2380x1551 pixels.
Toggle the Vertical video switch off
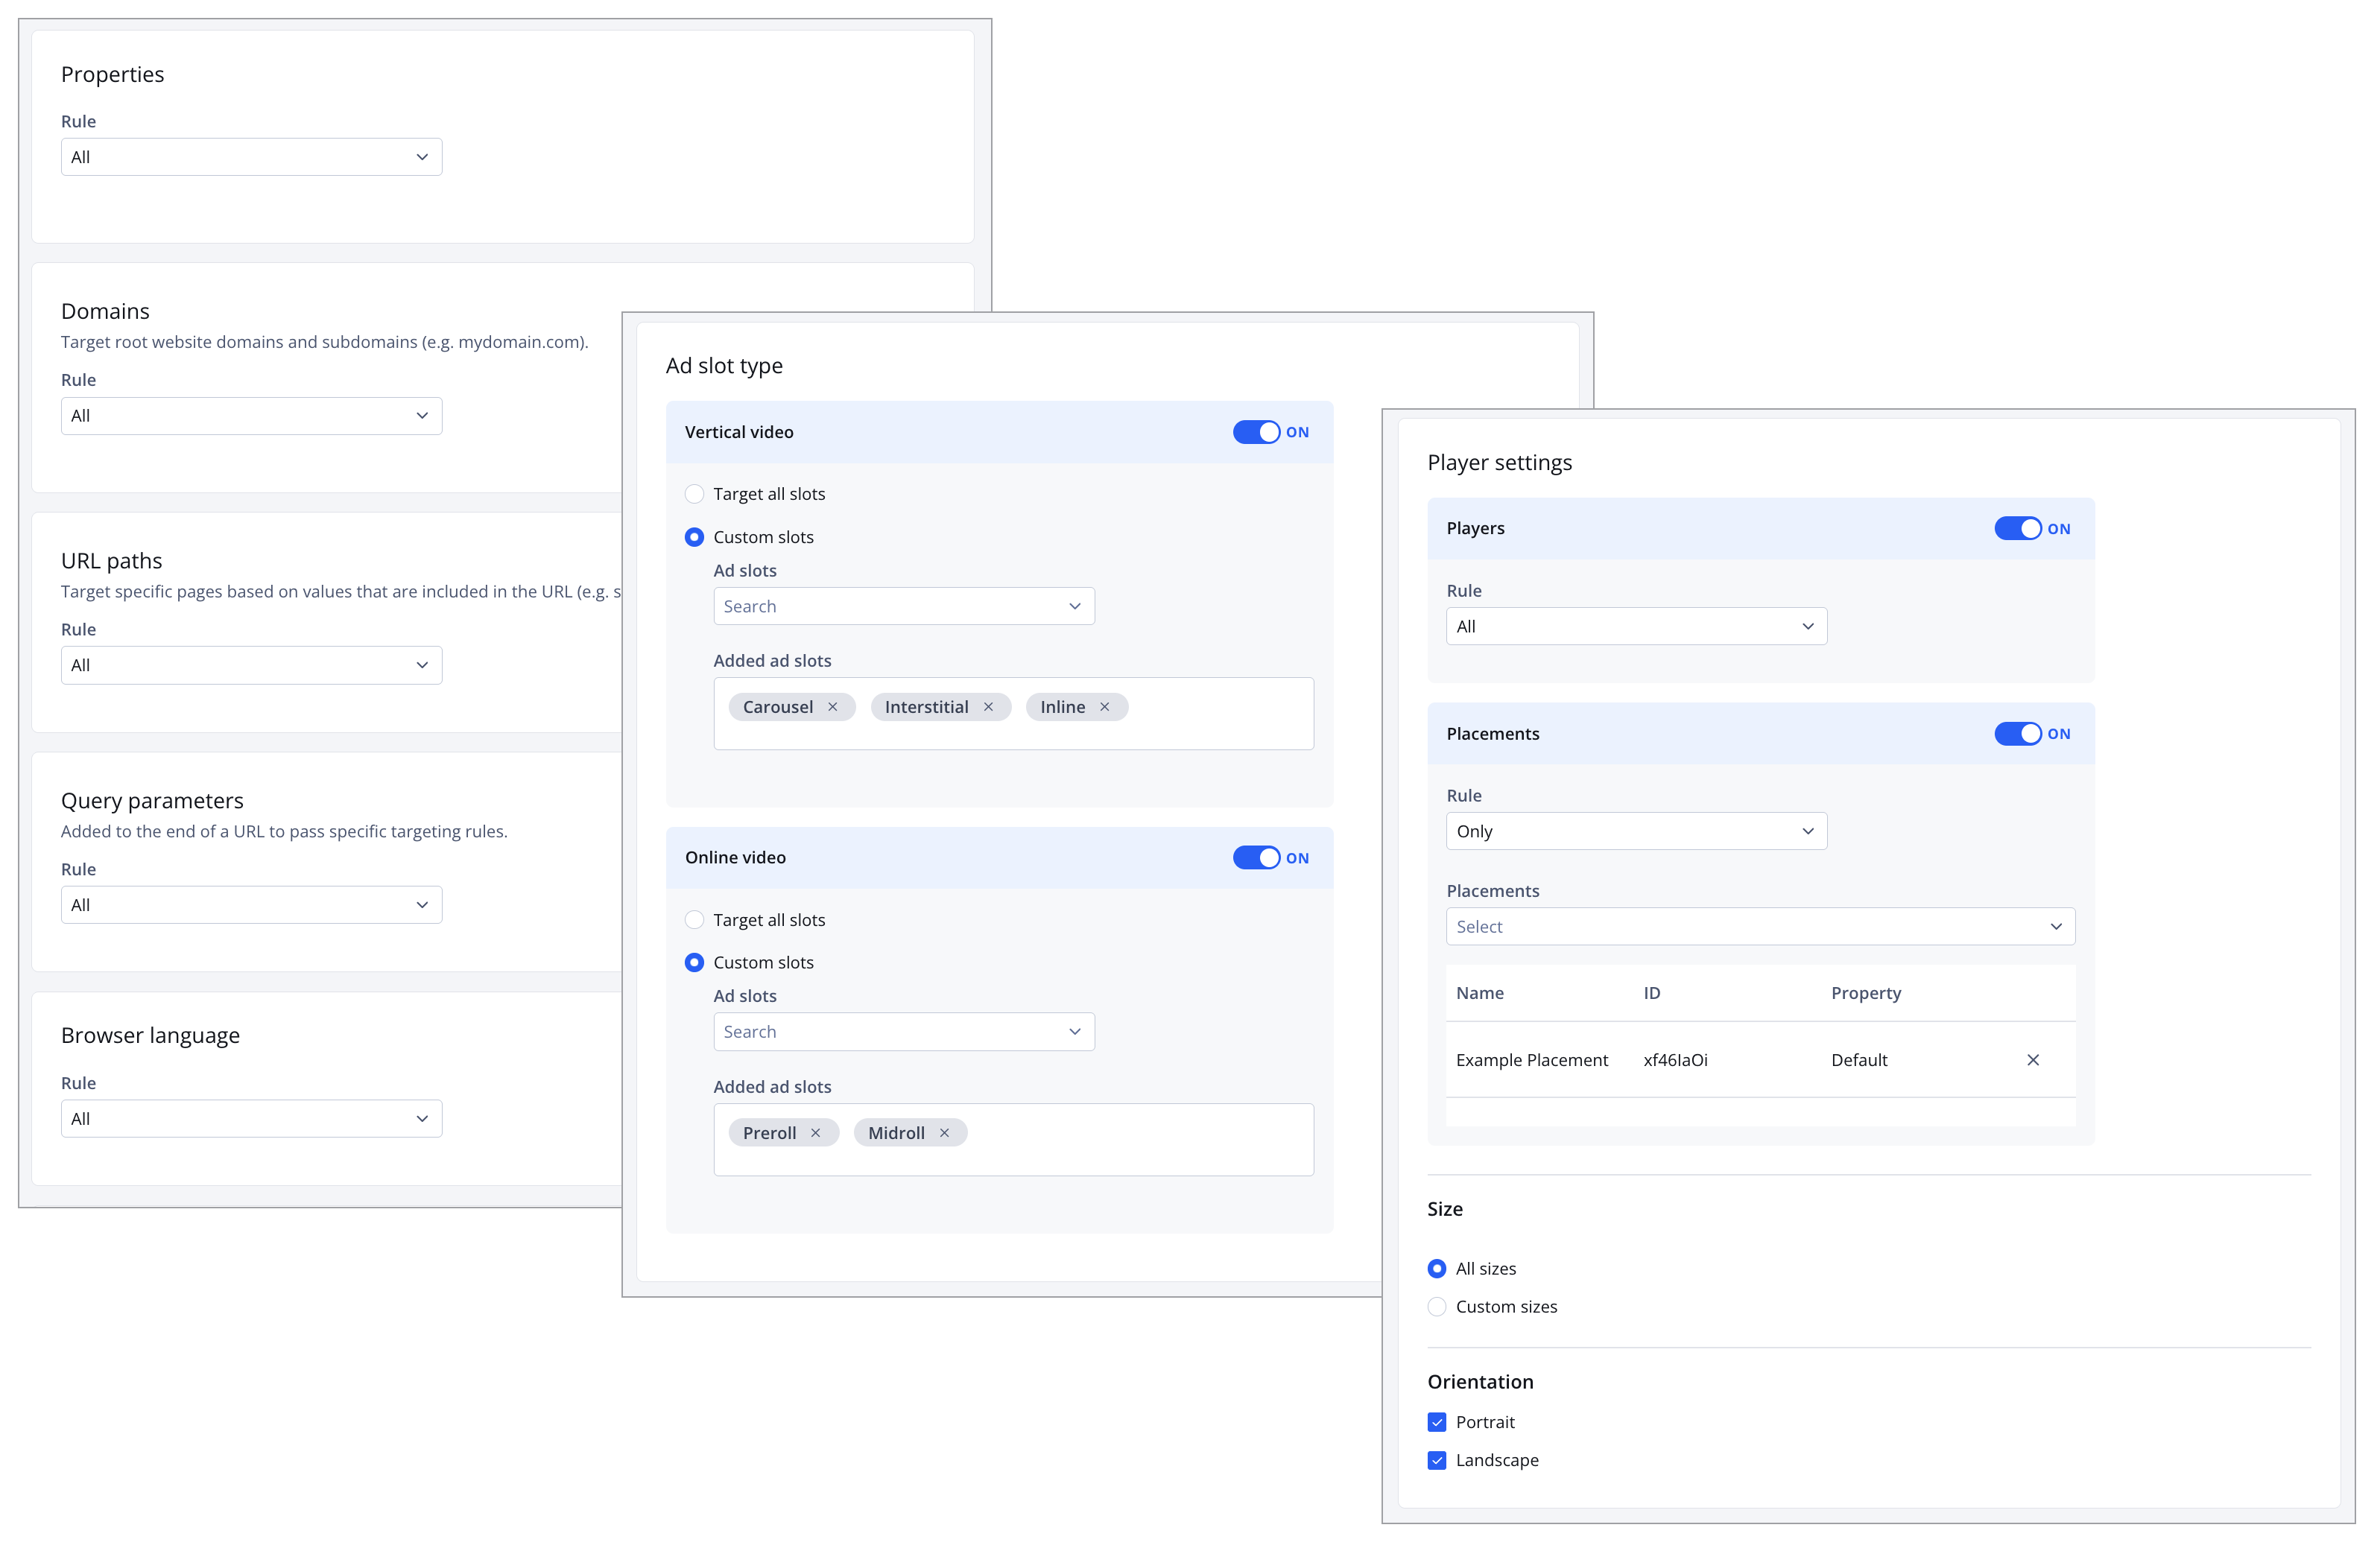[1256, 432]
